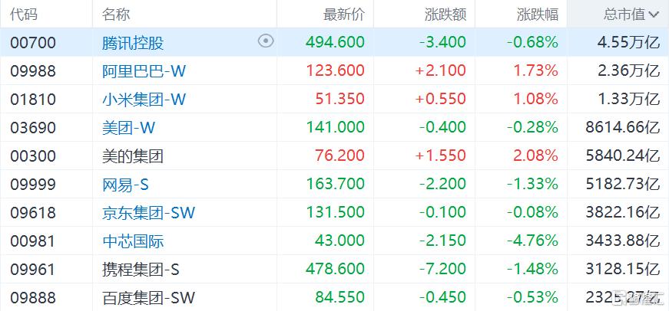Click stock code 09888
Screen dimensions: 669x311
33,298
